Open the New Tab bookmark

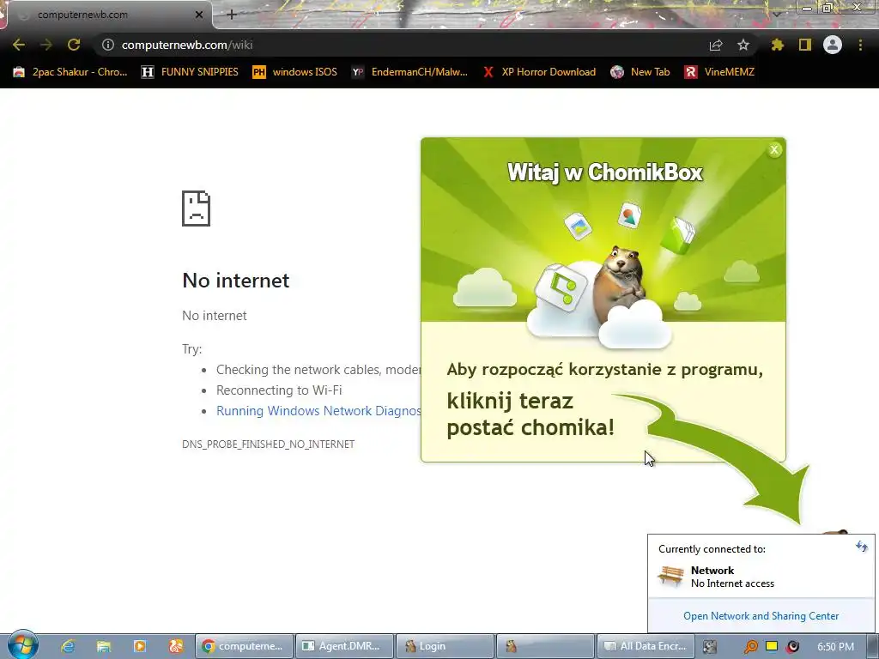(640, 72)
